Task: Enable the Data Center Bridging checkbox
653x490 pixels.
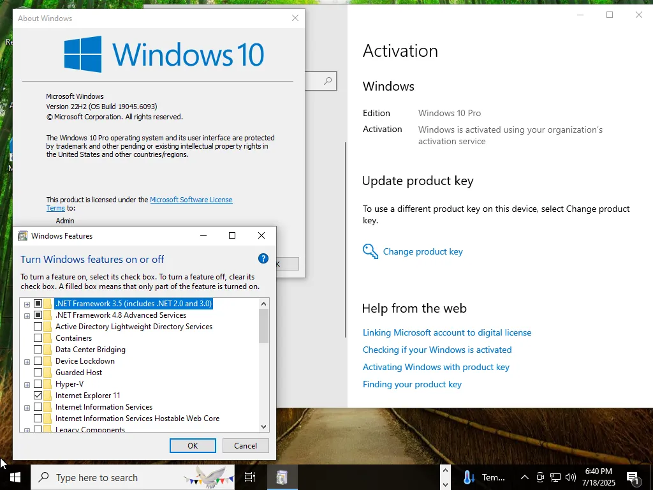Action: tap(38, 350)
